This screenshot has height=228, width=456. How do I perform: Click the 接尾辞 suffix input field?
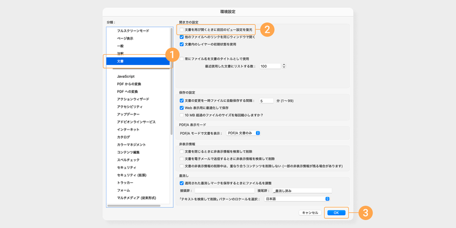point(302,191)
